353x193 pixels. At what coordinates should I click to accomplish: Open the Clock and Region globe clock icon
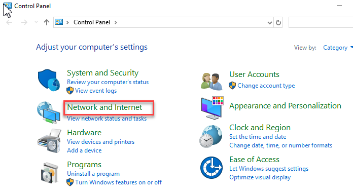pyautogui.click(x=210, y=136)
